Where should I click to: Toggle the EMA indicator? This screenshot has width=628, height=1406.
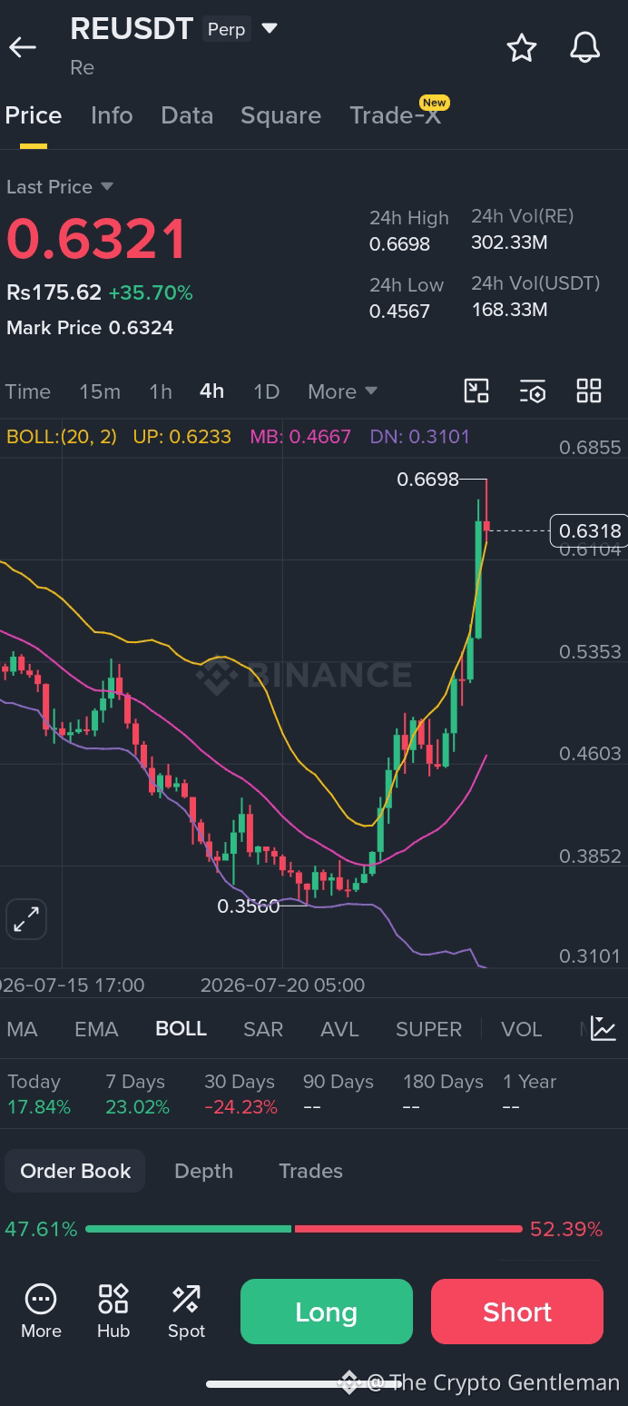coord(96,1029)
